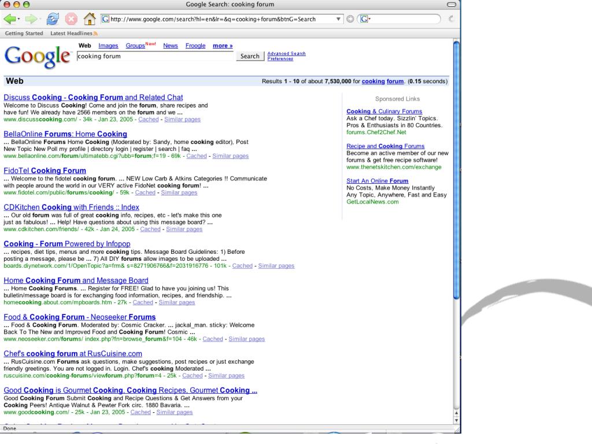592x444 pixels.
Task: Open the Preferences link
Action: pyautogui.click(x=280, y=59)
